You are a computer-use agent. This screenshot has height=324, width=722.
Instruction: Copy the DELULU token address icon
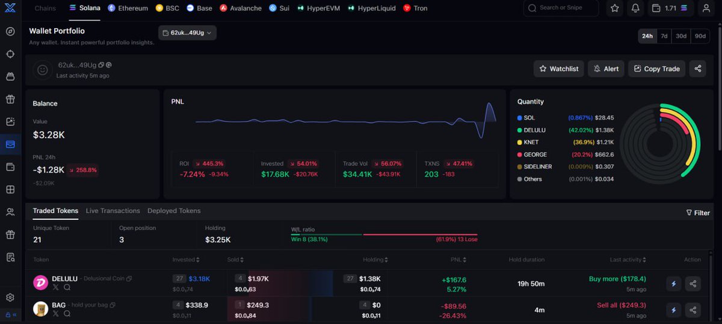[x=129, y=279]
